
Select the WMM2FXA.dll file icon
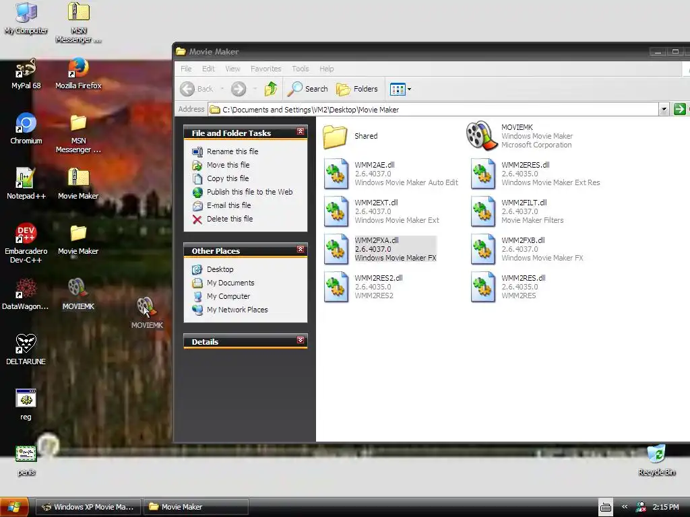(x=336, y=249)
